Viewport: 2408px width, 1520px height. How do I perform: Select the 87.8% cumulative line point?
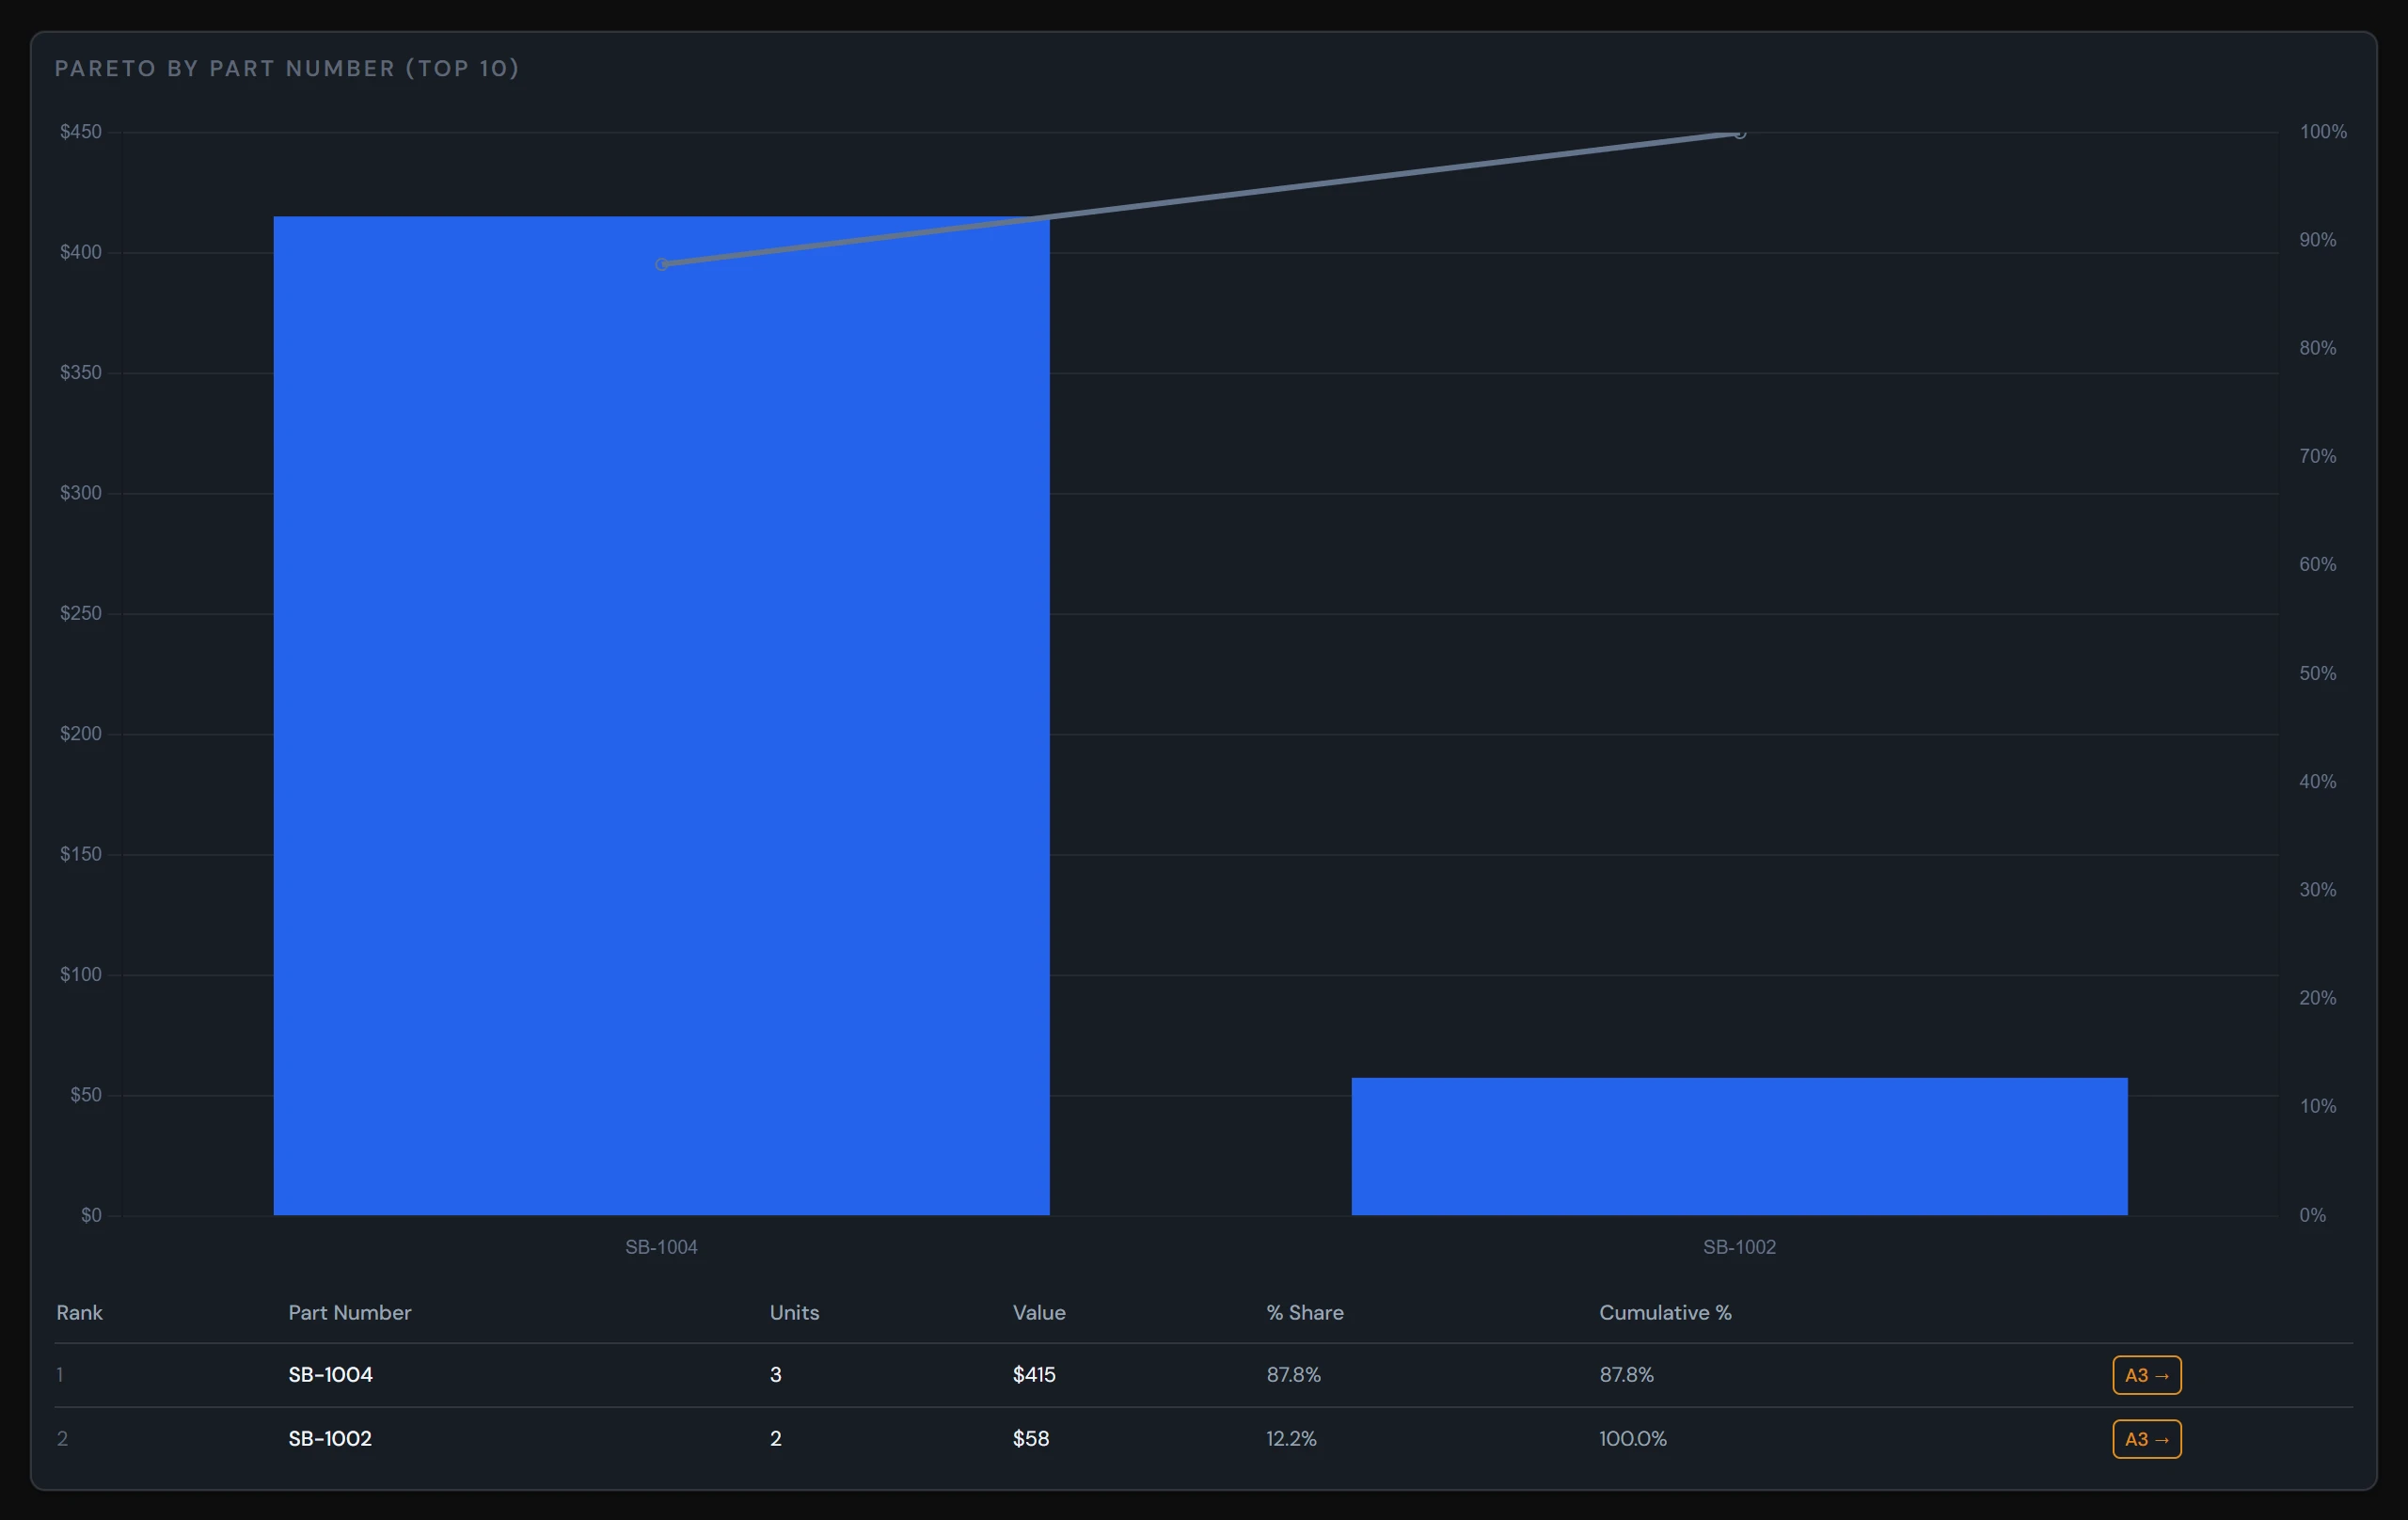pos(661,264)
